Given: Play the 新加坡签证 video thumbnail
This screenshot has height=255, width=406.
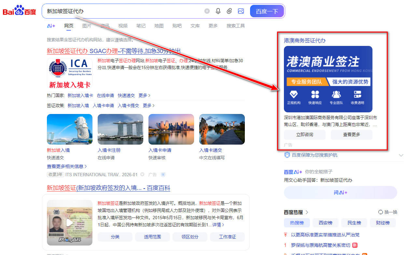Looking at the screenshot, I should coord(70,223).
